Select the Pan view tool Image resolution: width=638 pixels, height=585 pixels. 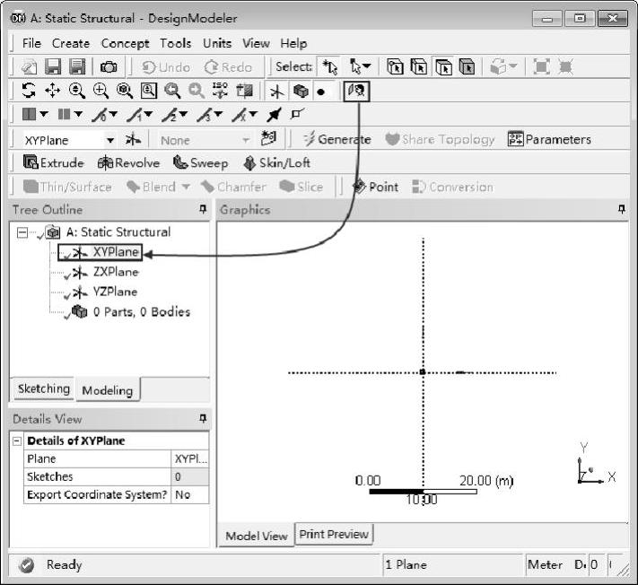coord(52,91)
